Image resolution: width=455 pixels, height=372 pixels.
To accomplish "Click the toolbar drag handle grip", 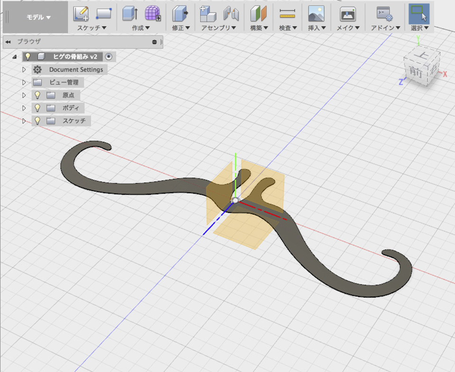I will click(7, 17).
